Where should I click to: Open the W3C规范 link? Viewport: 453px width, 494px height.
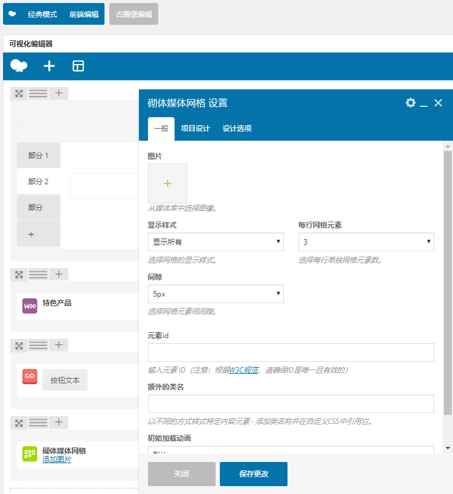point(244,370)
